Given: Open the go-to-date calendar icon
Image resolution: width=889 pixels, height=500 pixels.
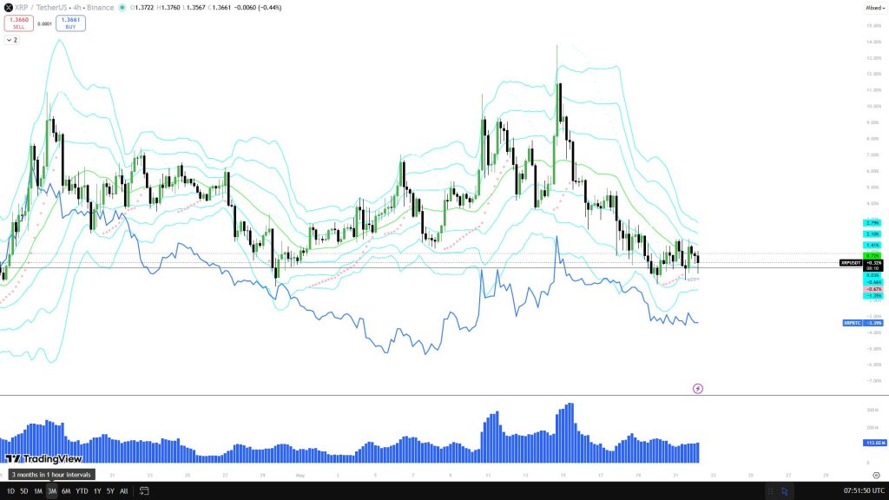Looking at the screenshot, I should click(144, 491).
